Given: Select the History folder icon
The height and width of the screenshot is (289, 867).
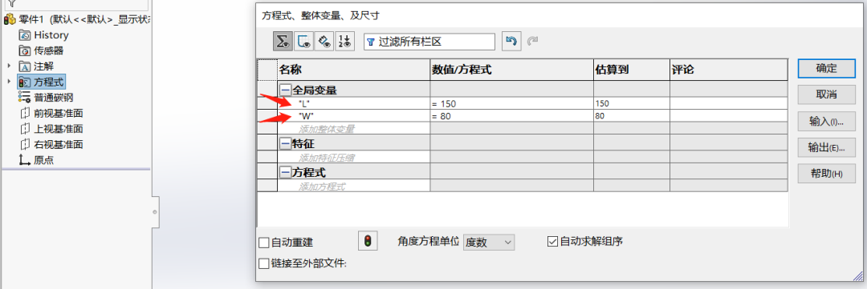Looking at the screenshot, I should (x=25, y=35).
